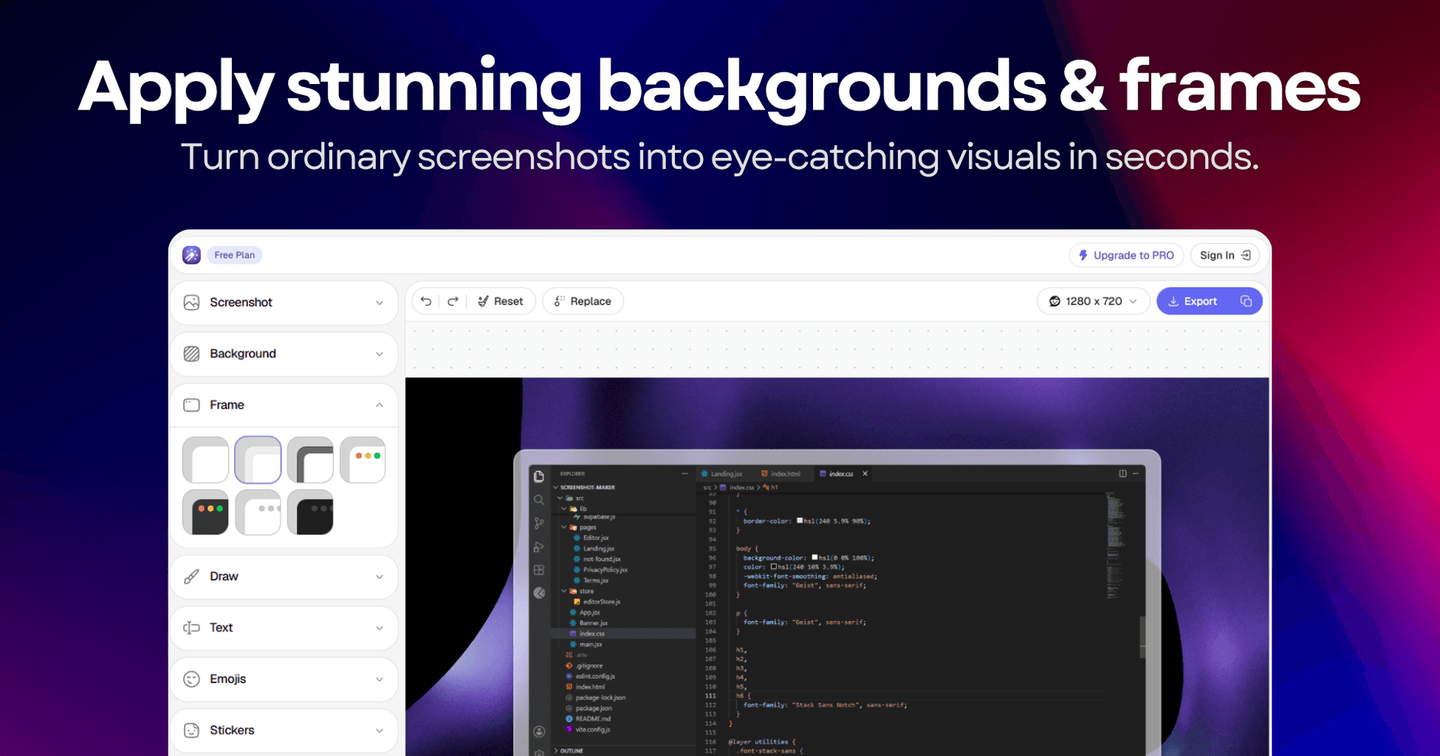This screenshot has height=756, width=1440.
Task: Click Upgrade to PRO
Action: pos(1126,255)
